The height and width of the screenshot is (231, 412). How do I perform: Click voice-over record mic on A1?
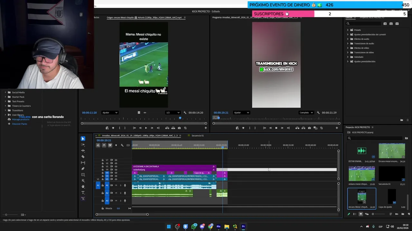125,185
